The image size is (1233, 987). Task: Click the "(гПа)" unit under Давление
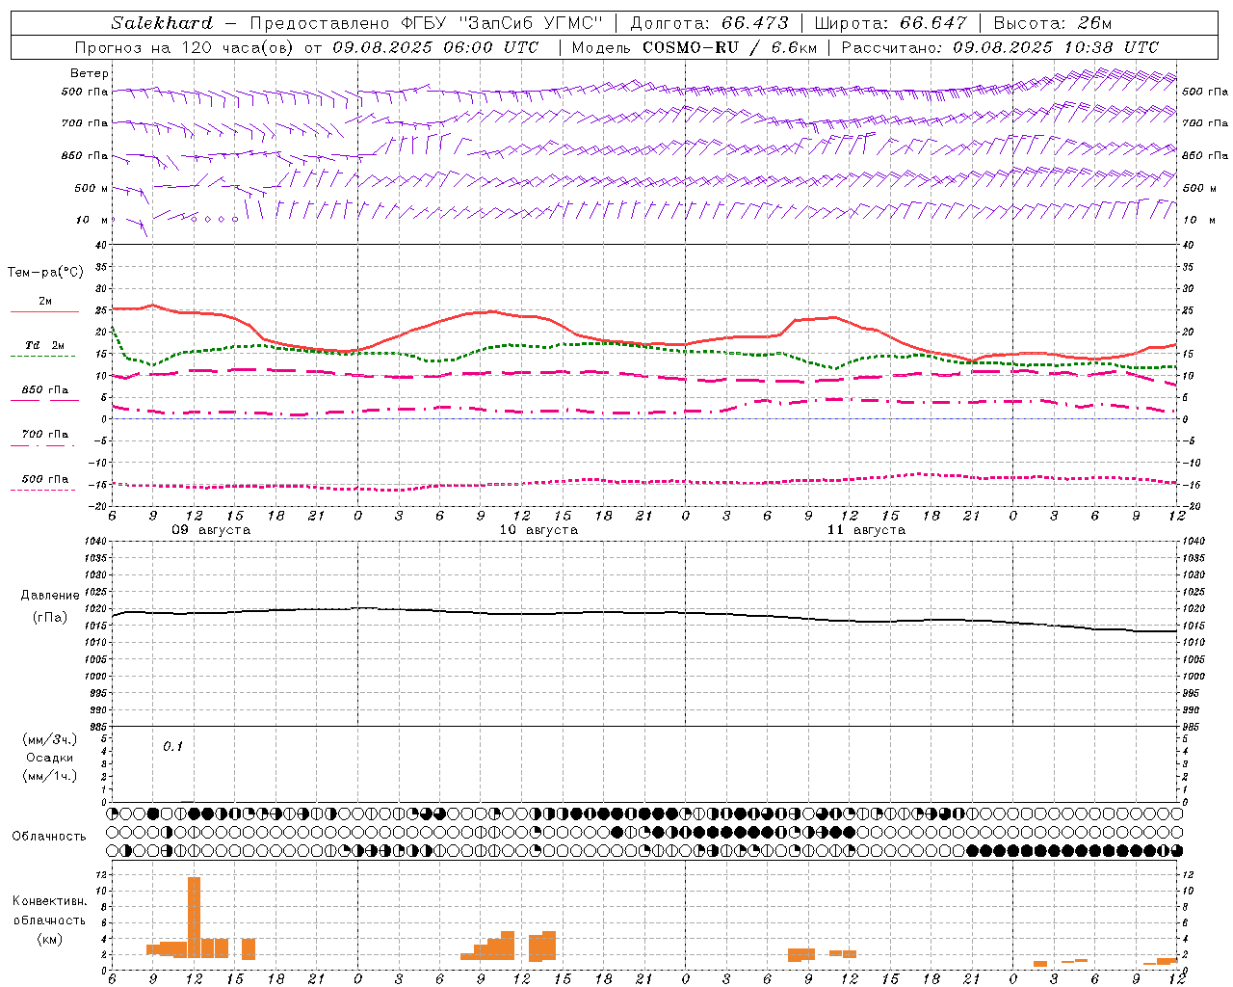tap(50, 617)
